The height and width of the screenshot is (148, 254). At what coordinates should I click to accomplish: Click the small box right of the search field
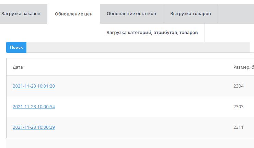tap(252, 47)
